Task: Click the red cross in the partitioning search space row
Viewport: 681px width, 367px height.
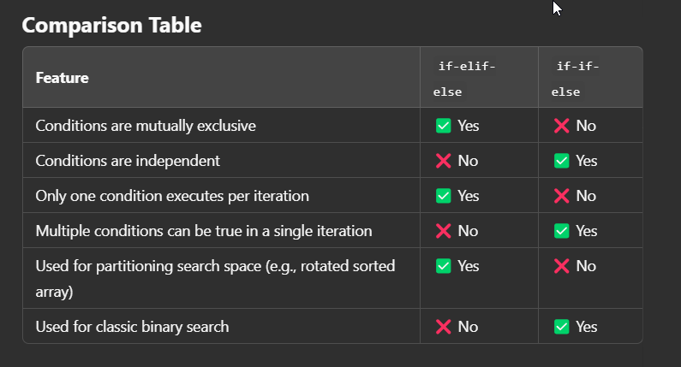Action: [562, 266]
